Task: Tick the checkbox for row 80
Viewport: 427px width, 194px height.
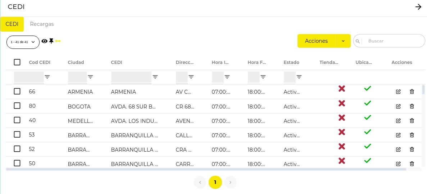Action: (17, 106)
